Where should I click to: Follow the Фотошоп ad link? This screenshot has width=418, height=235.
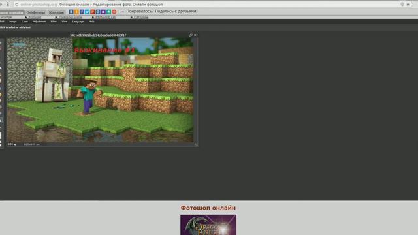point(35,17)
